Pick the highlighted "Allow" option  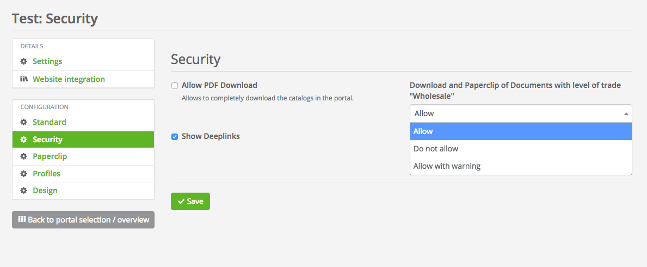(x=423, y=131)
